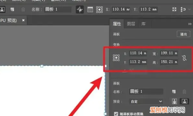The image size is (193, 116).
Task: Open artboard options icon in control bar
Action: [x=90, y=9]
